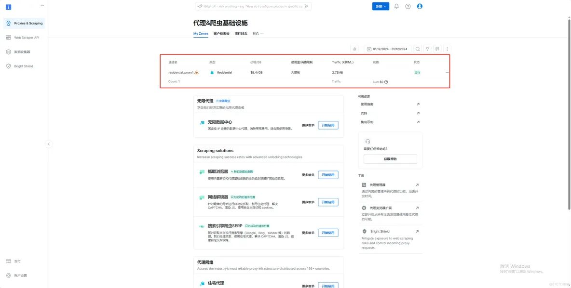Click the Residential house type icon

pos(212,72)
